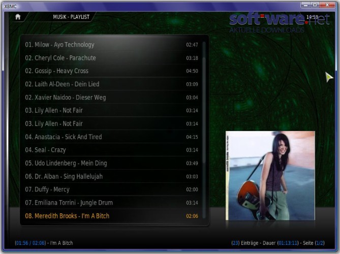Click the XBMC window title text
Viewport: 340px width, 254px height.
pyautogui.click(x=10, y=6)
